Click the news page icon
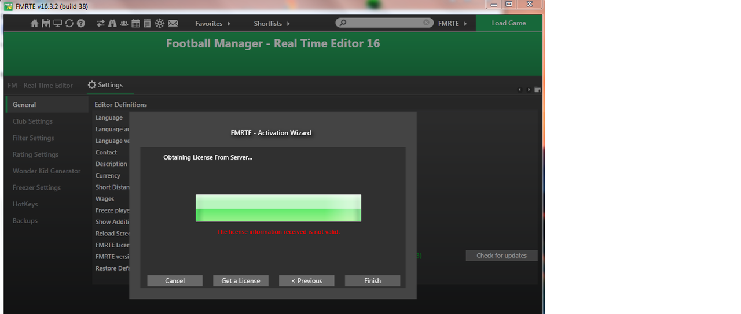The width and height of the screenshot is (741, 314). click(x=147, y=23)
